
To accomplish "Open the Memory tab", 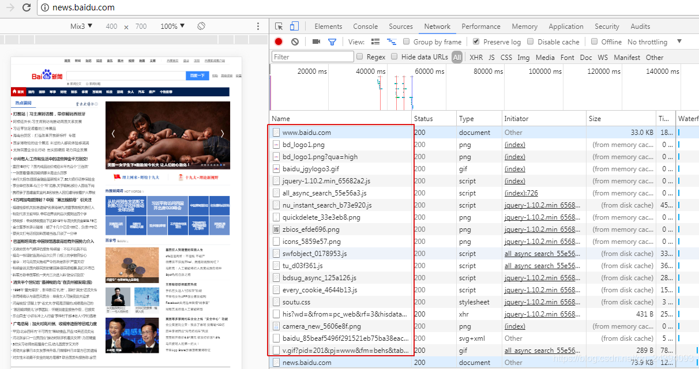I will pyautogui.click(x=524, y=27).
